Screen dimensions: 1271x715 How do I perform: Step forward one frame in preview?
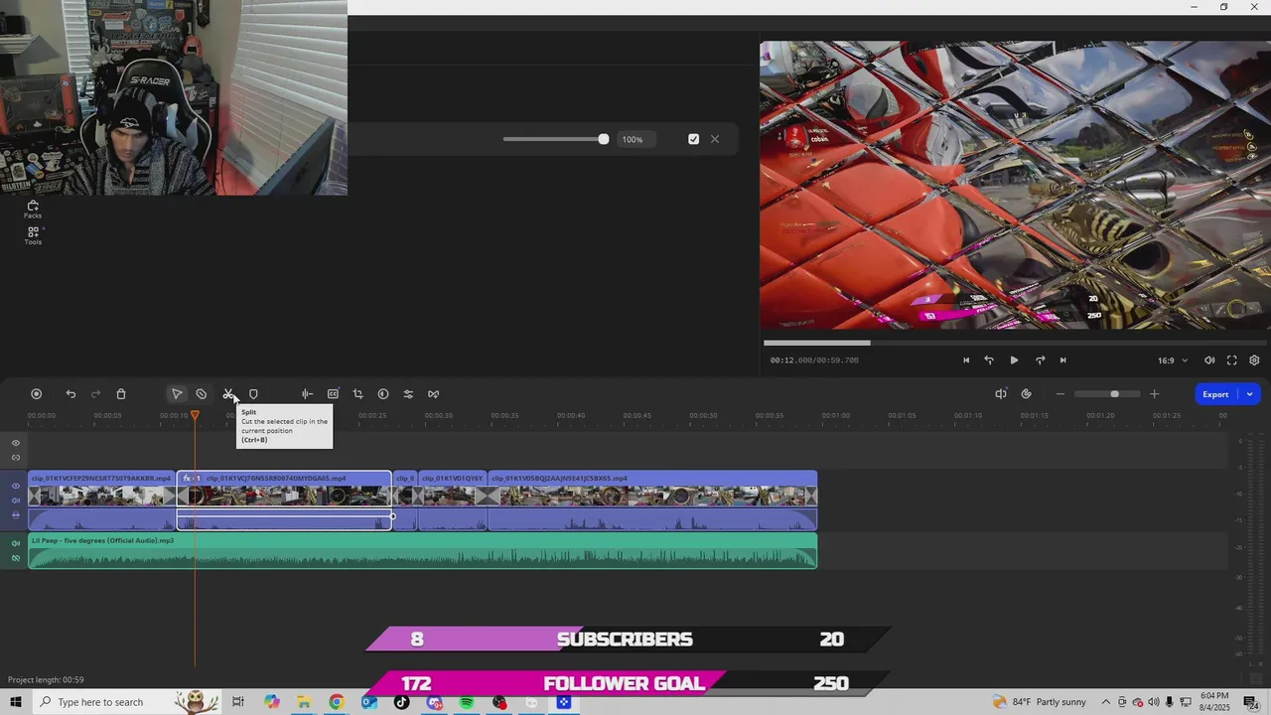[x=1040, y=360]
